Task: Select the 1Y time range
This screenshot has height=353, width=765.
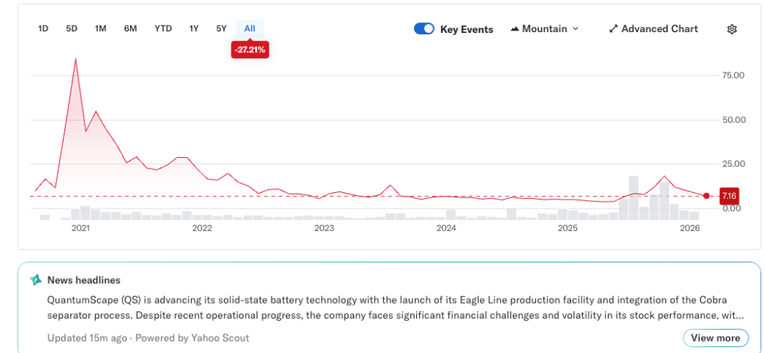Action: (194, 28)
